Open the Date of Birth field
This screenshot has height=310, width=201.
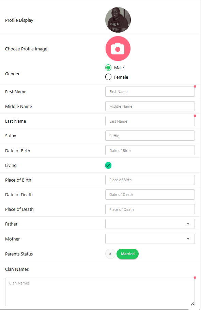[x=150, y=150]
